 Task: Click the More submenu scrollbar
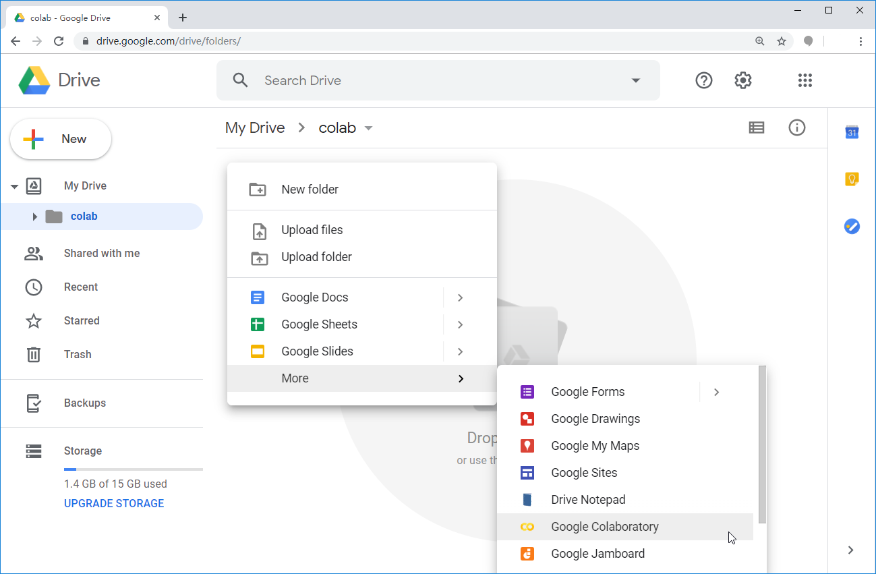tap(762, 445)
